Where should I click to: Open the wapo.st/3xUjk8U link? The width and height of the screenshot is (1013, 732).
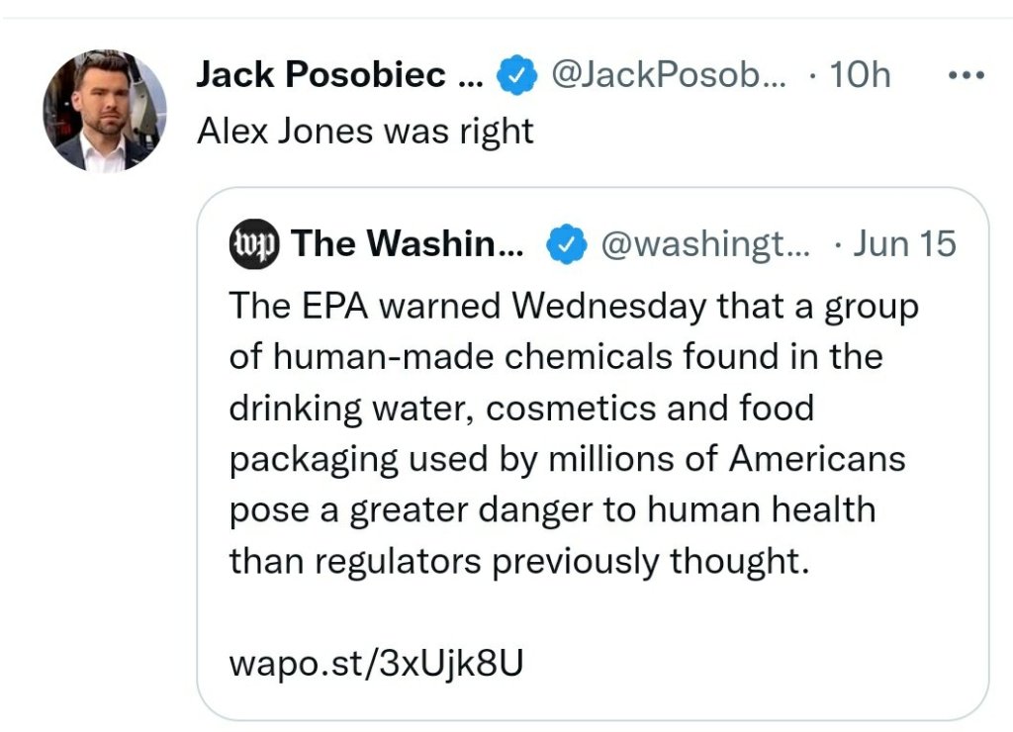point(376,663)
